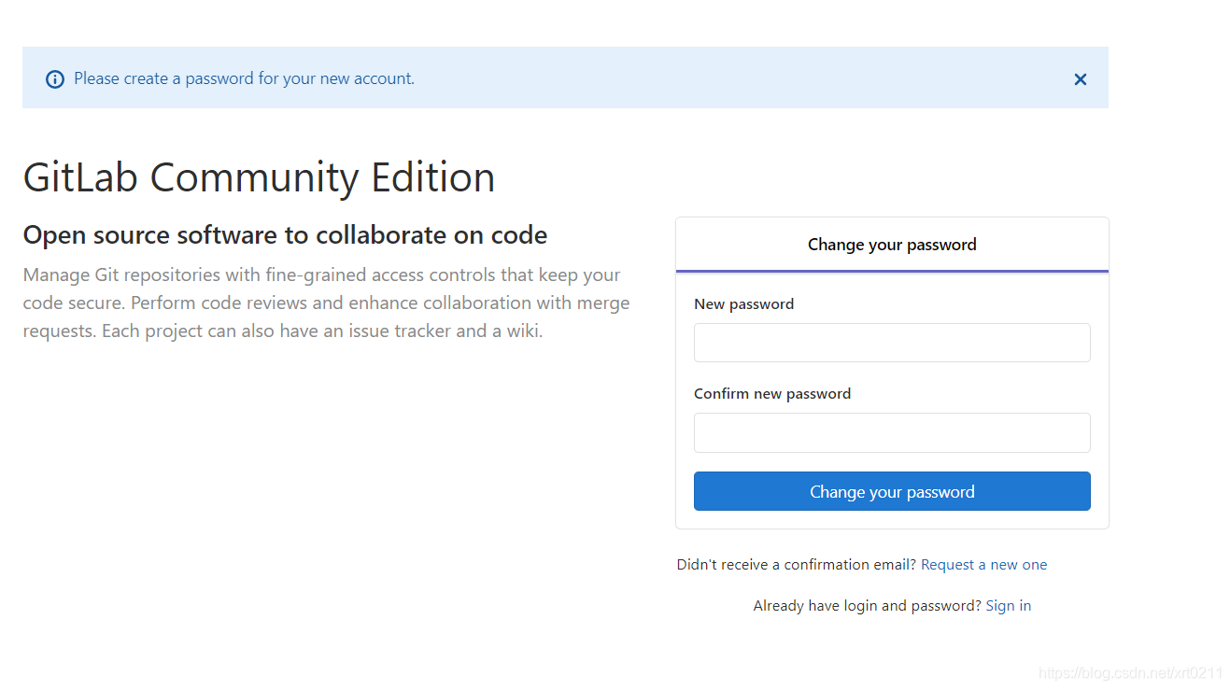Open the Sign in link
Viewport: 1230px width, 690px height.
1009,606
